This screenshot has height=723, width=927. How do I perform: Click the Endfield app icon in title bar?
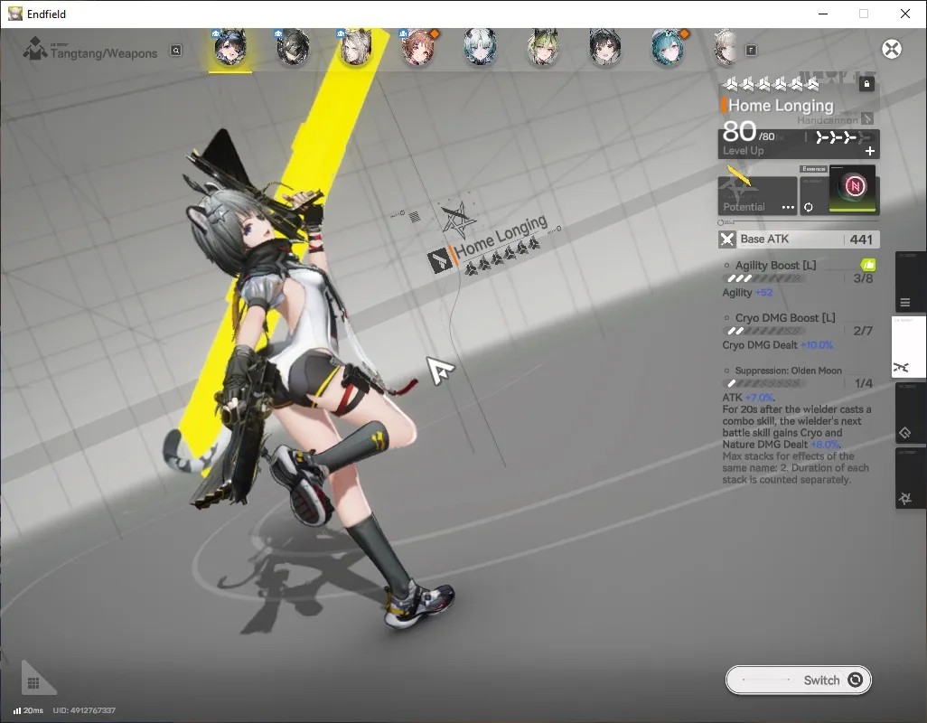(x=14, y=14)
